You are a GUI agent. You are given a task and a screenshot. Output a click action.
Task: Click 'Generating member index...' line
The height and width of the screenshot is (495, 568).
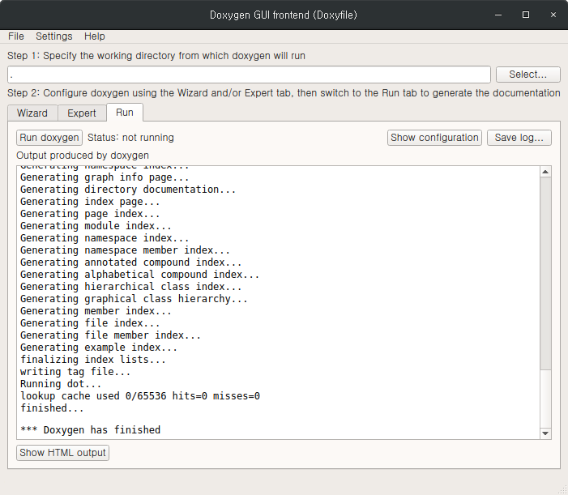point(96,311)
